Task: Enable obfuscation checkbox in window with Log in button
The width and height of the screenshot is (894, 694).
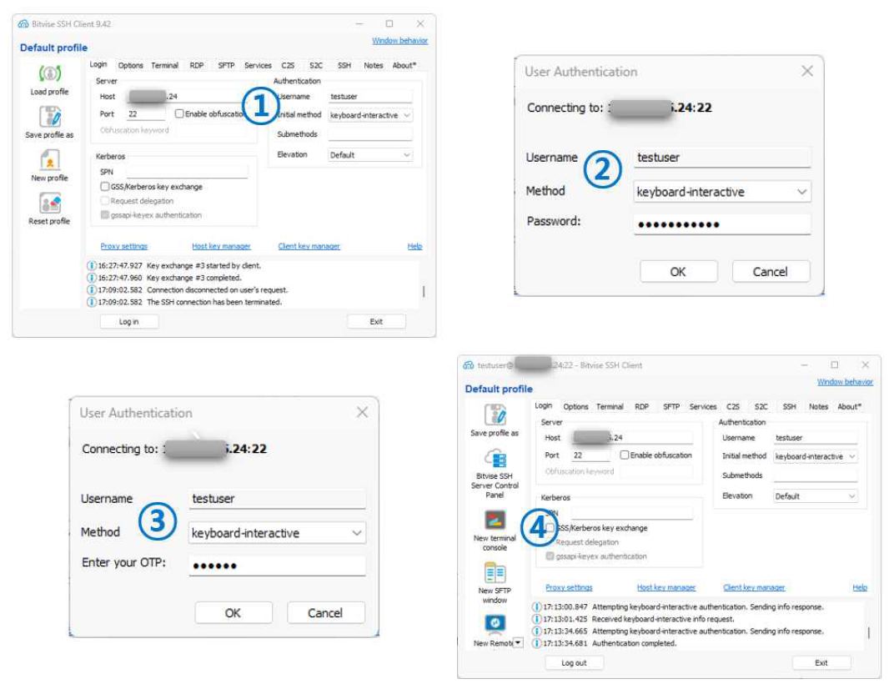Action: point(179,114)
